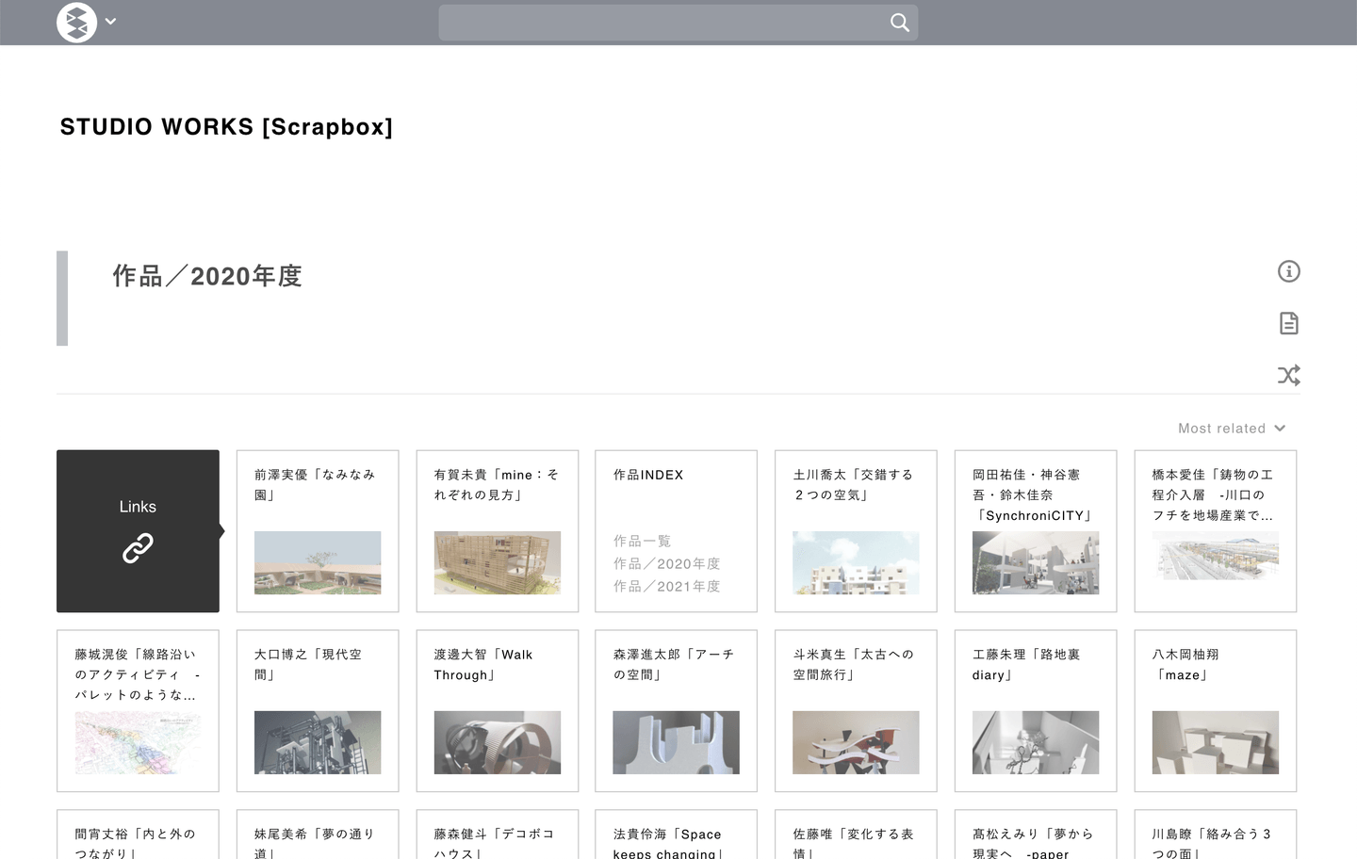Screen dimensions: 1357x859
Task: Click the 交錯する２つの空気 building thumbnail
Action: [x=856, y=562]
